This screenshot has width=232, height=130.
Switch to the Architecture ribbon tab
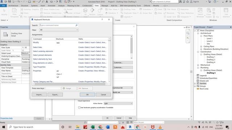(x=13, y=6)
